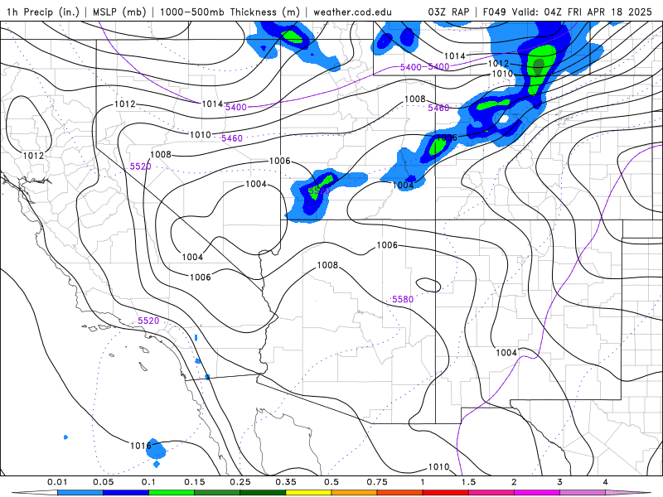Viewport: 663px width, 497px height.
Task: Click the 0.35 legend value
Action: [286, 482]
